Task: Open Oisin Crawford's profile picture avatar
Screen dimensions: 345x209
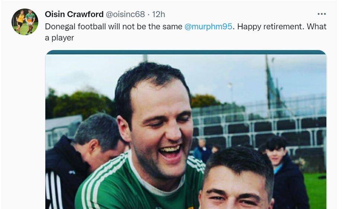Action: [25, 22]
